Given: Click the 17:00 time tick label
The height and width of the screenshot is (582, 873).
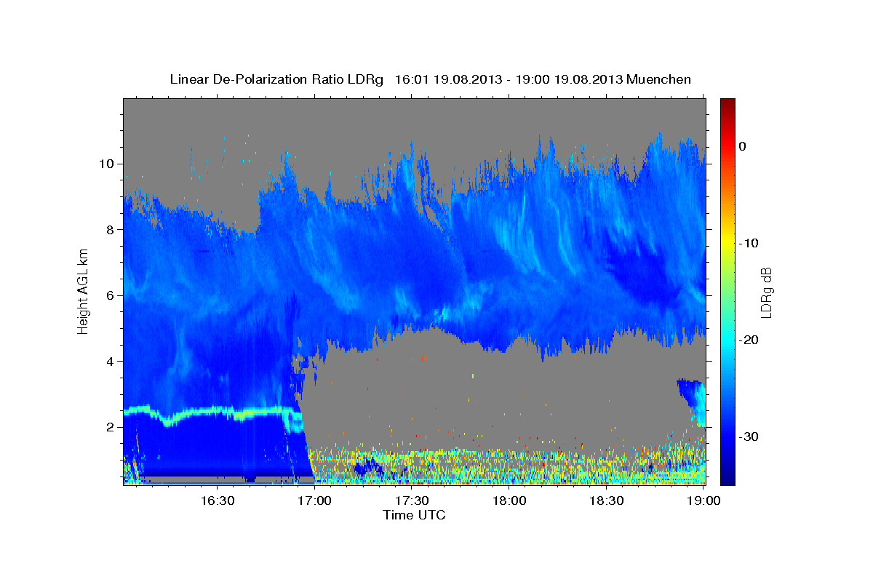Looking at the screenshot, I should pyautogui.click(x=314, y=501).
